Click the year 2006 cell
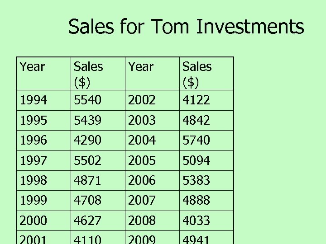The height and width of the screenshot is (244, 326). pos(142,180)
